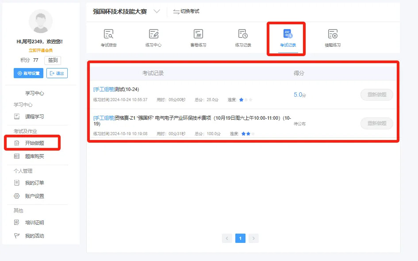Open 我的订单 in the sidebar
This screenshot has height=261, width=418.
click(34, 183)
